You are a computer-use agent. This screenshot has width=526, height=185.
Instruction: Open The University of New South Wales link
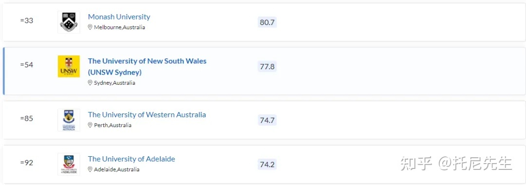click(x=147, y=66)
